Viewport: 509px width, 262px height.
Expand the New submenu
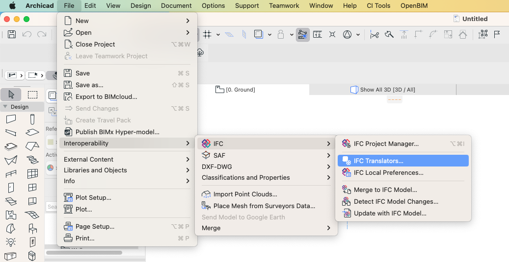tap(127, 21)
